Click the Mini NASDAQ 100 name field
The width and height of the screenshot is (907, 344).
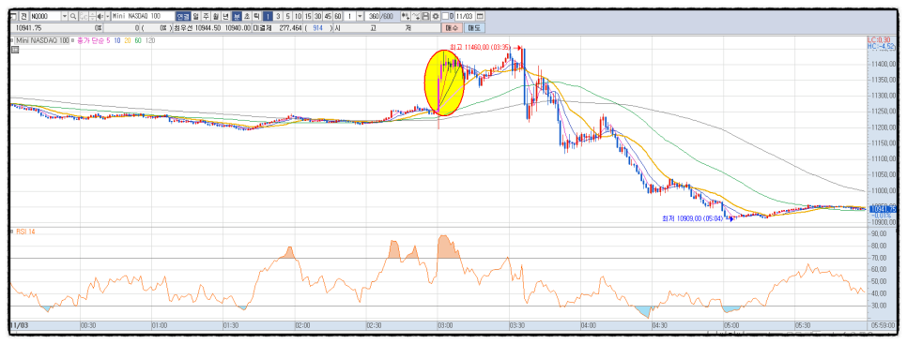tap(143, 16)
